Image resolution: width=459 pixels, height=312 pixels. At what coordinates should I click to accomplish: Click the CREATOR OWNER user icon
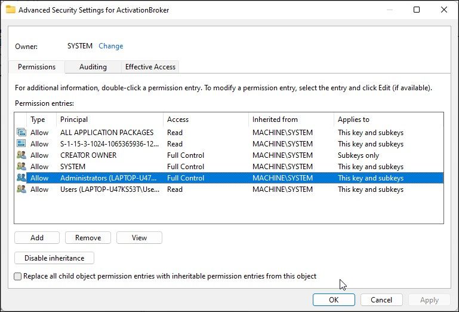click(x=21, y=155)
